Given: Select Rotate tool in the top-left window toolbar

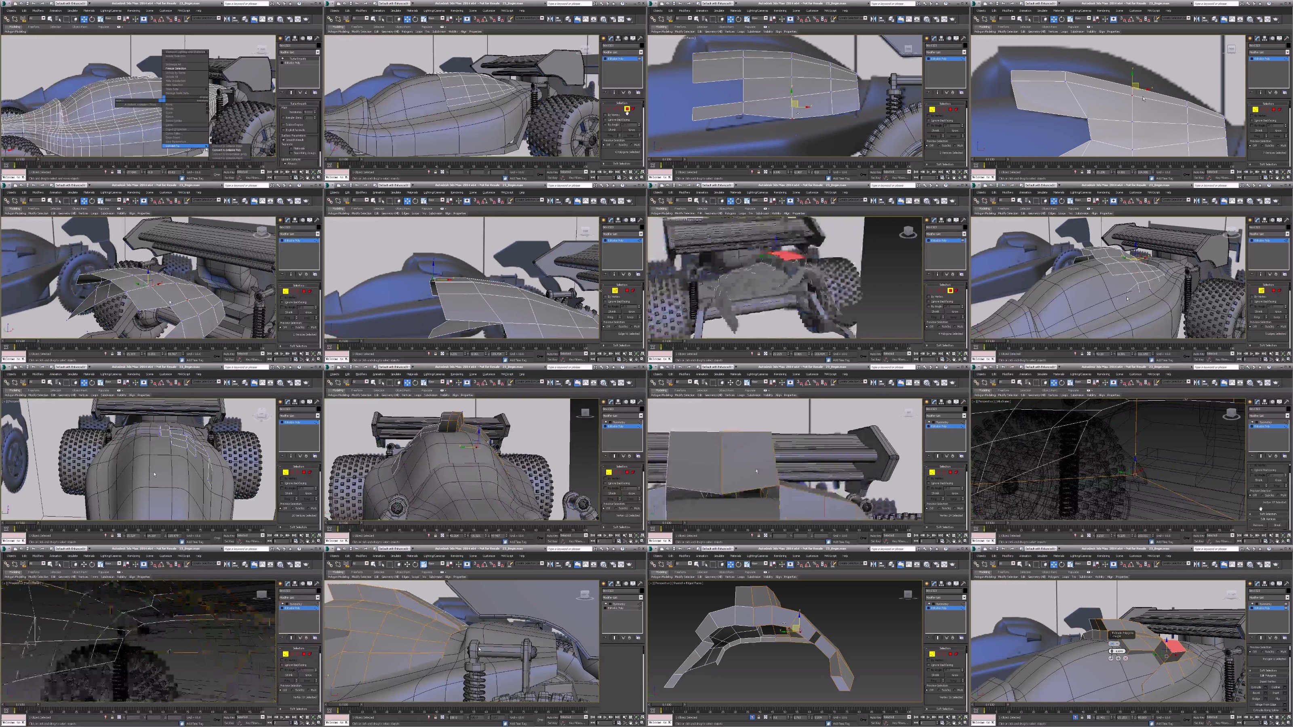Looking at the screenshot, I should [x=92, y=19].
